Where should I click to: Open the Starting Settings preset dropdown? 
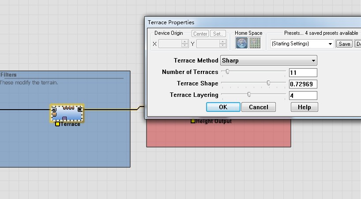point(302,44)
